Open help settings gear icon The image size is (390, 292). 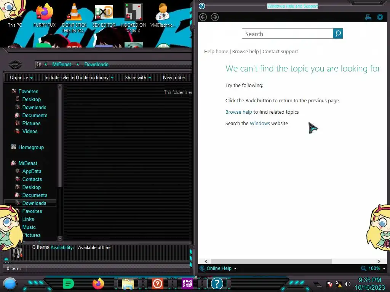click(x=380, y=17)
